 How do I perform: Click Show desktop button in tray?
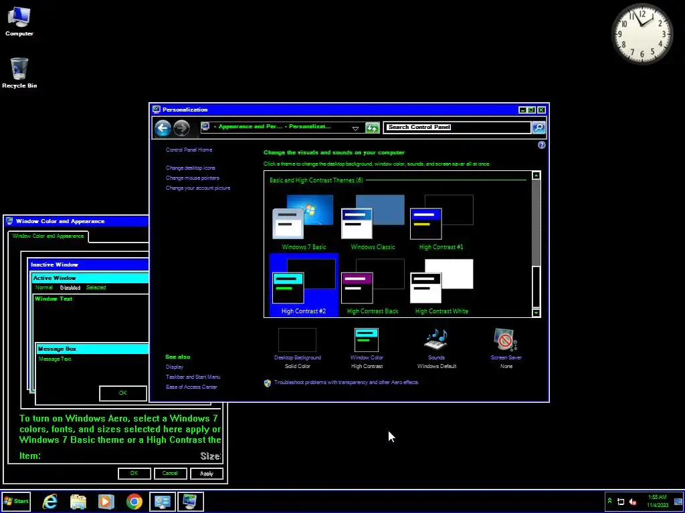click(x=678, y=502)
